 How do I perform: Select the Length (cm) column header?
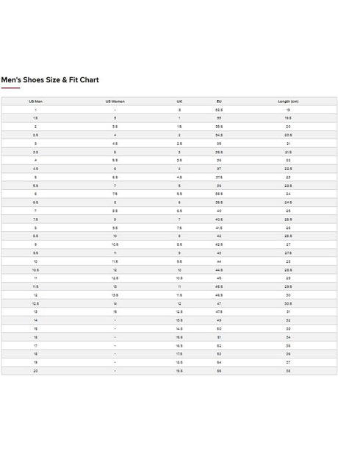tap(288, 102)
